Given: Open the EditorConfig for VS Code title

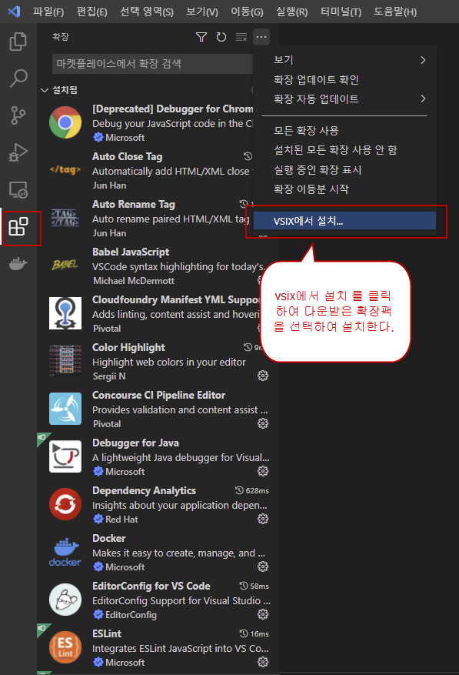Looking at the screenshot, I should click(x=151, y=586).
